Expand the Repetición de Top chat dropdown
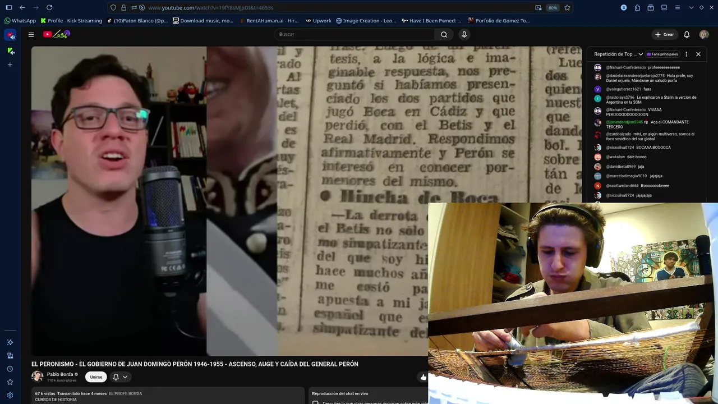This screenshot has height=404, width=718. click(x=618, y=54)
